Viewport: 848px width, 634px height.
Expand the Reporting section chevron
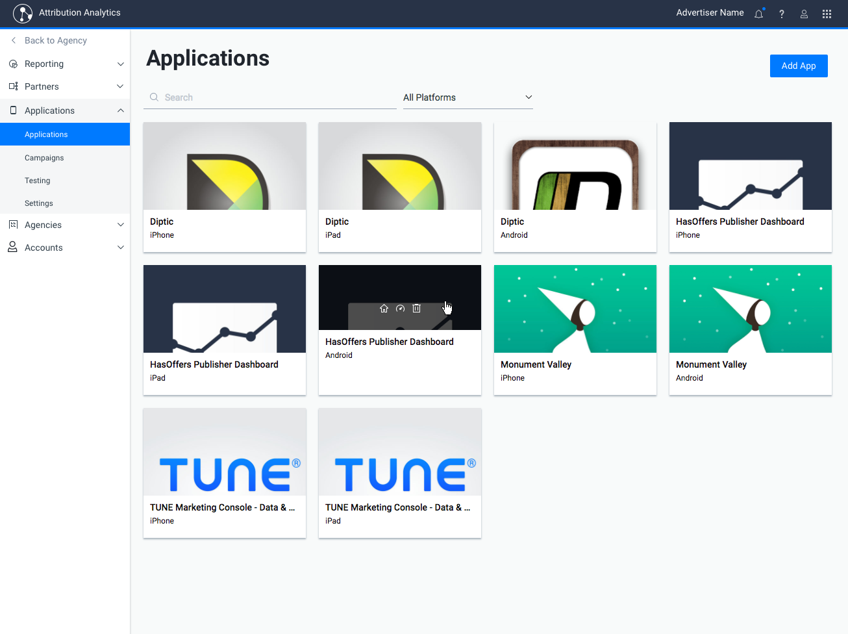pyautogui.click(x=120, y=64)
